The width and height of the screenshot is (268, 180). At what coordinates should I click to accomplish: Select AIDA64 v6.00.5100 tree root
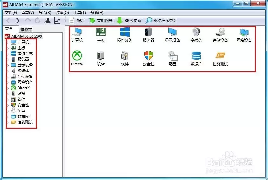click(24, 36)
